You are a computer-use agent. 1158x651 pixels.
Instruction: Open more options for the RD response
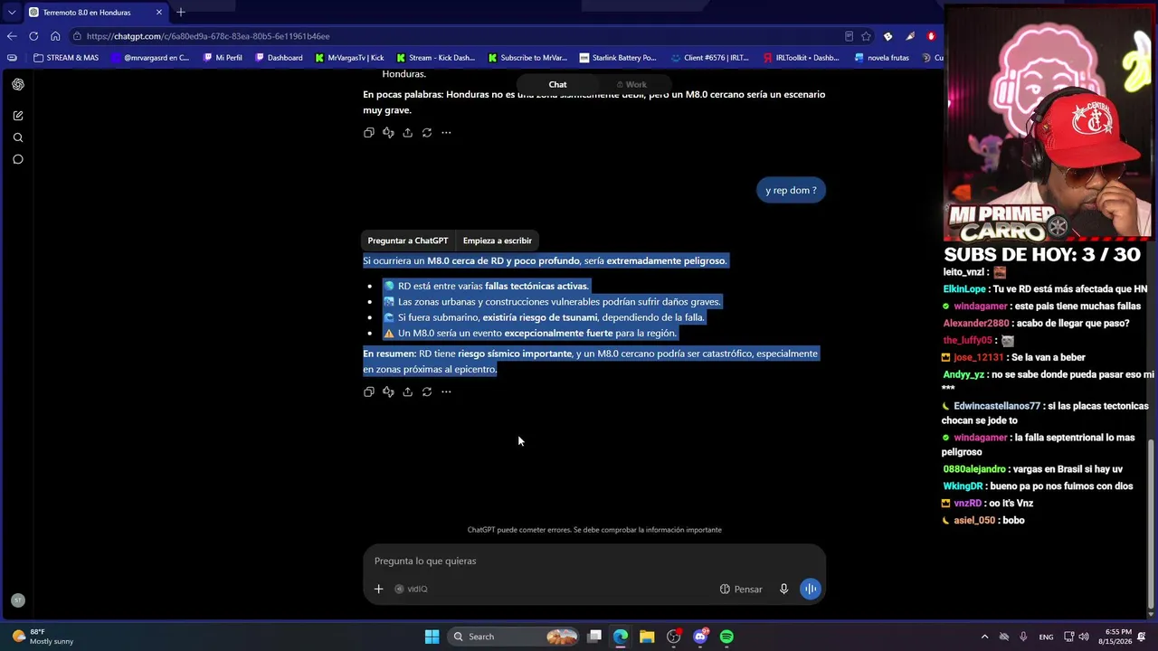click(x=446, y=392)
